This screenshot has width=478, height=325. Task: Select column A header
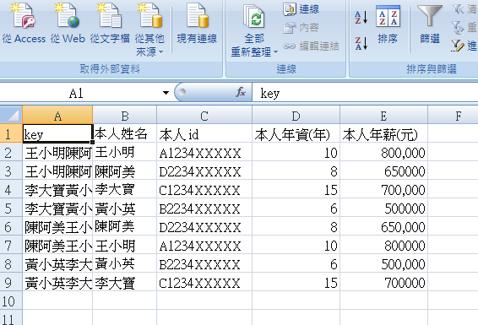point(57,116)
